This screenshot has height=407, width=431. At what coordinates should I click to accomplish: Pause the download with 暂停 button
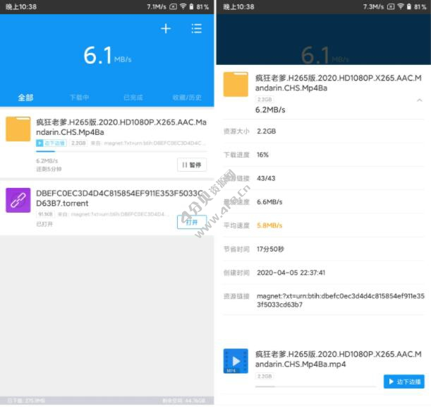pos(191,165)
